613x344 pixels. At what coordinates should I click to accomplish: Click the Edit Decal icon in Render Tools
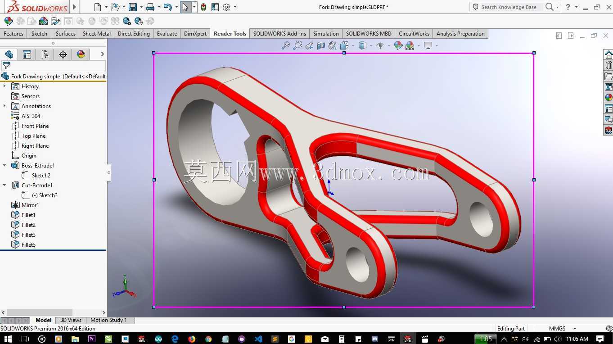55,21
